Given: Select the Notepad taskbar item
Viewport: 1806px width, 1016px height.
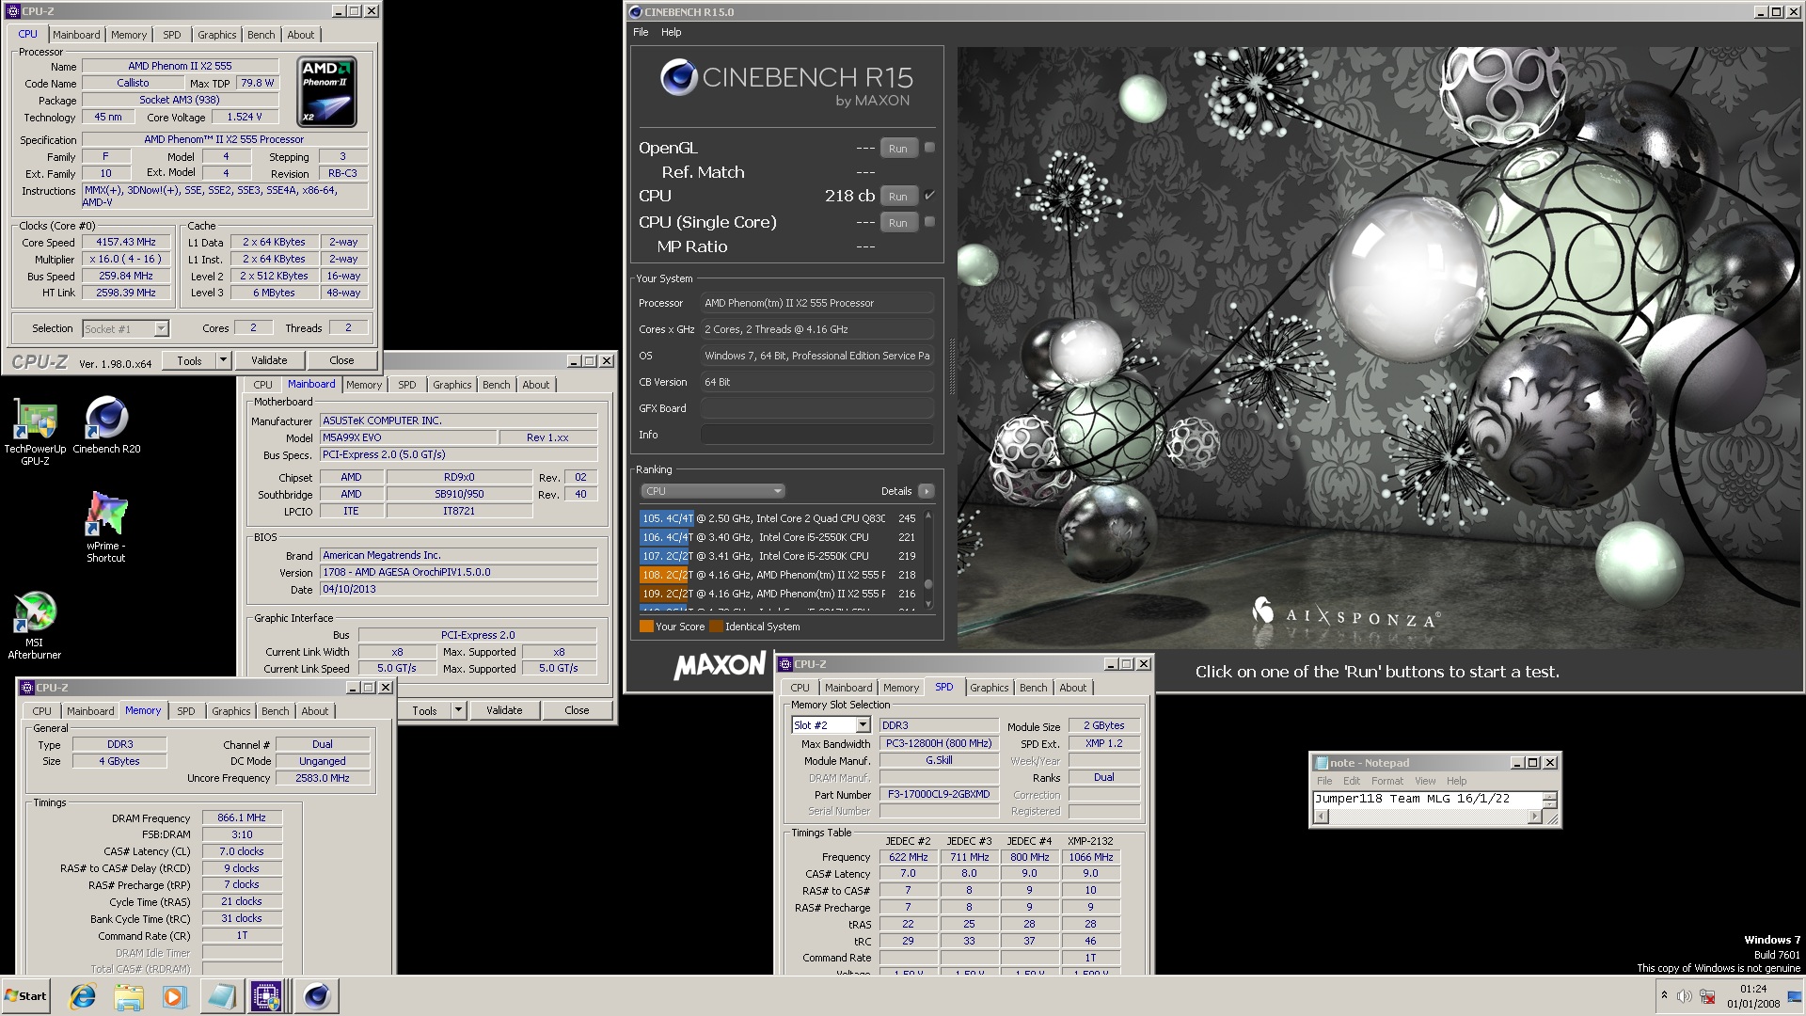Looking at the screenshot, I should click(221, 996).
